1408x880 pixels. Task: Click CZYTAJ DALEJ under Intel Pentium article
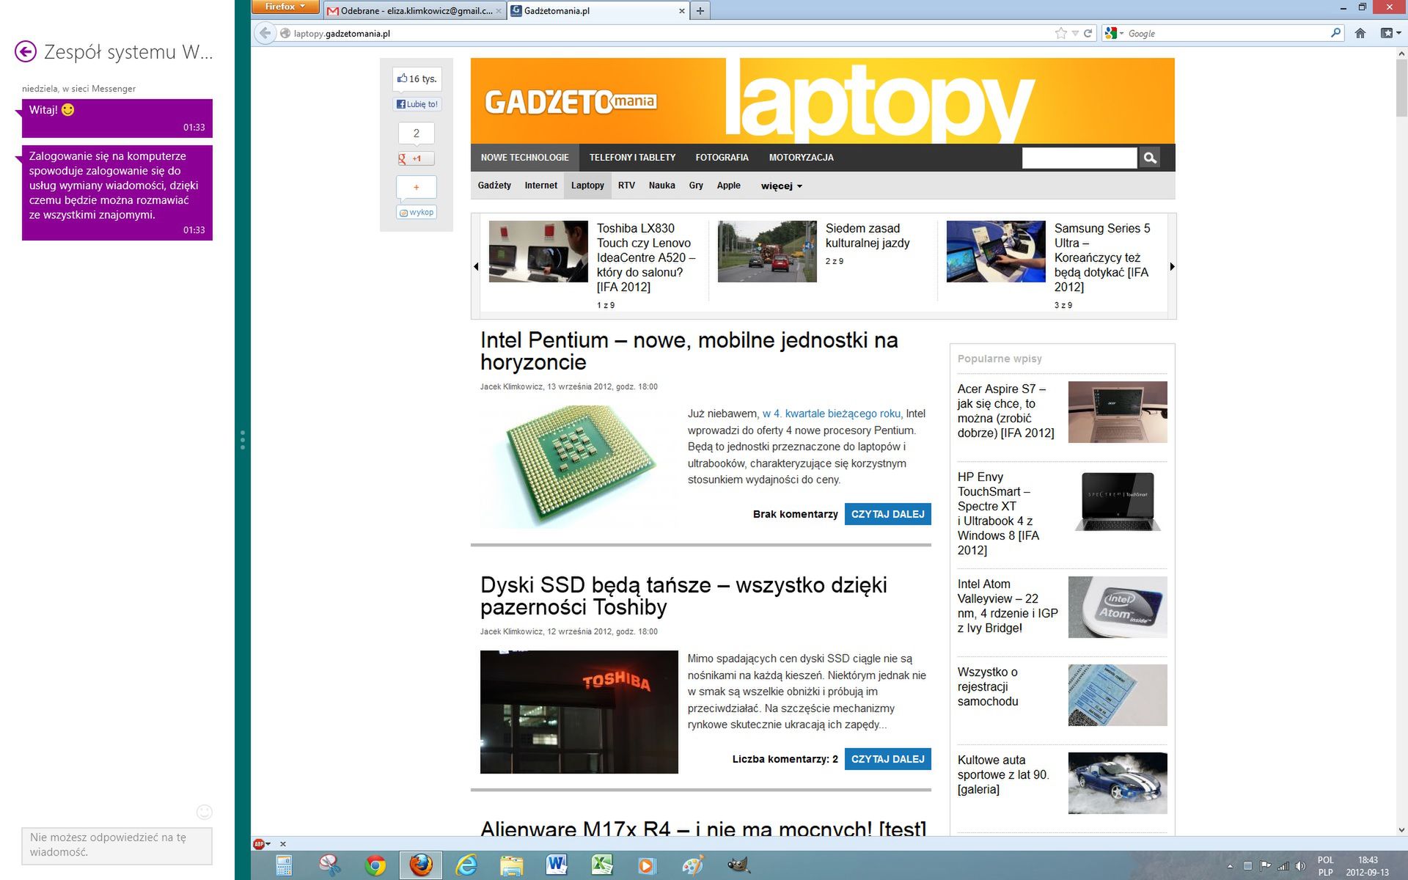coord(887,514)
